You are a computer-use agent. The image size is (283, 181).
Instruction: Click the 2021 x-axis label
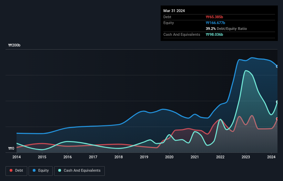(195, 157)
